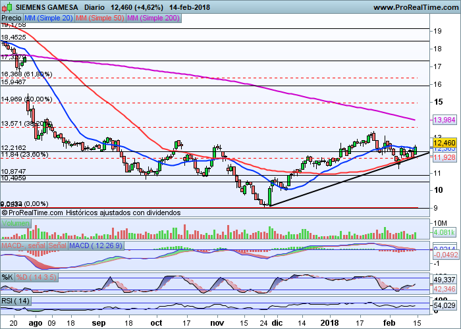The width and height of the screenshot is (461, 329).
Task: Click the %D (14 3 5) label
Action: tap(34, 276)
